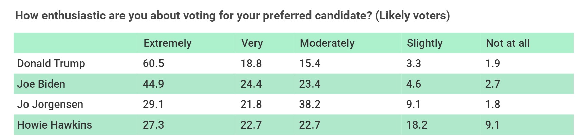The height and width of the screenshot is (138, 585).
Task: Click Trump's Extremely value 60.5
Action: click(x=153, y=64)
